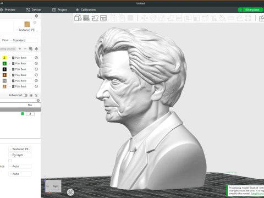Click the Auto orient icon

pyautogui.click(x=95, y=18)
